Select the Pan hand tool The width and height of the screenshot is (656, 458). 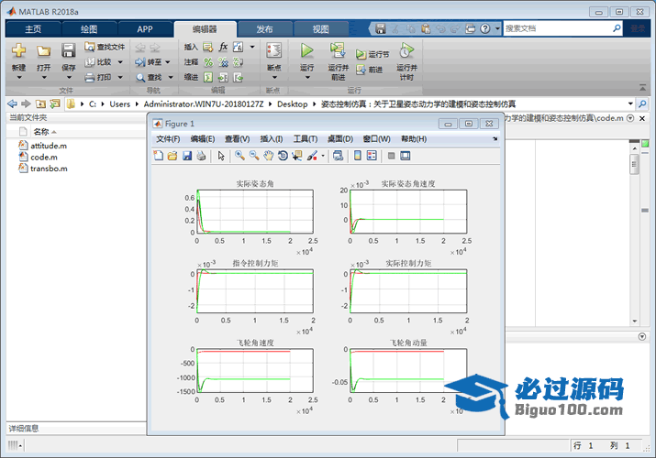coord(268,156)
